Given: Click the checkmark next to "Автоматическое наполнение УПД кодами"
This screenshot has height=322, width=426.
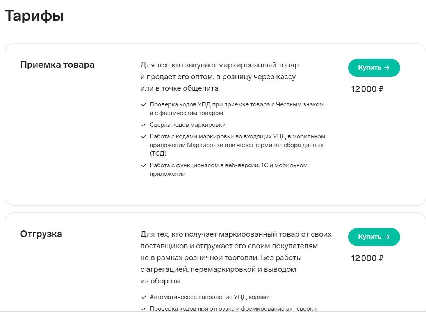Looking at the screenshot, I should (x=144, y=297).
